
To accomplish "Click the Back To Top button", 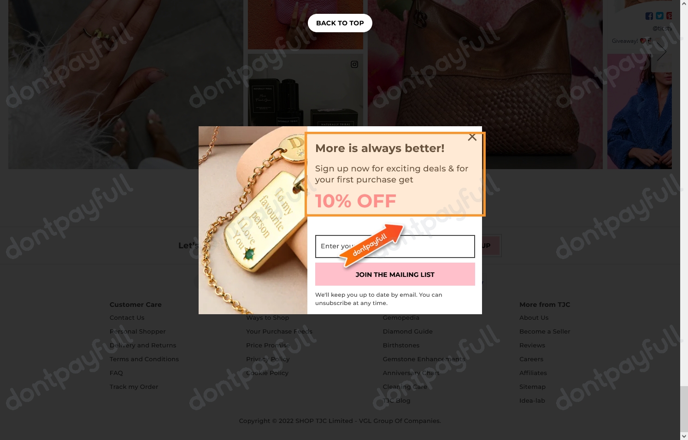I will [340, 23].
